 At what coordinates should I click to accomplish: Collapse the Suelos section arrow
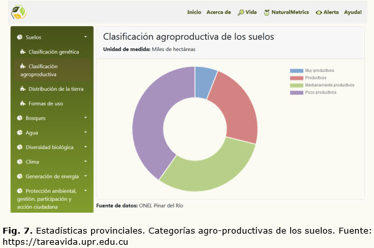[85, 37]
